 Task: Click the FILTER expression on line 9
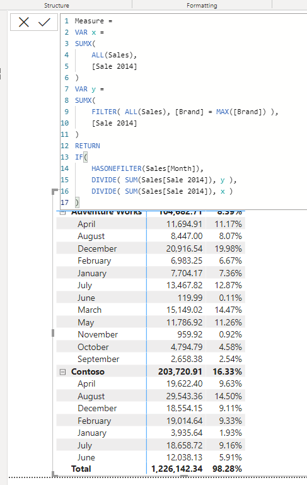185,112
